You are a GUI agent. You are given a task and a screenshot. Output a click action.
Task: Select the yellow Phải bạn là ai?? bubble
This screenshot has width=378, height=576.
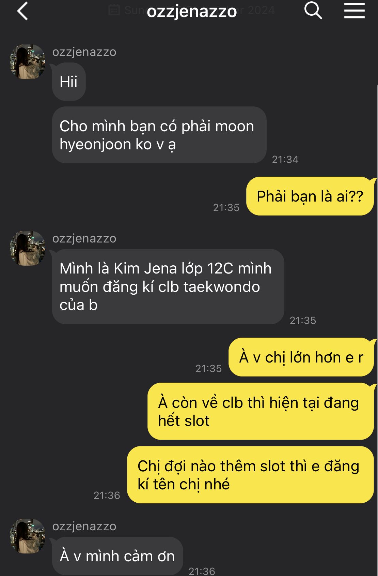[x=310, y=196]
